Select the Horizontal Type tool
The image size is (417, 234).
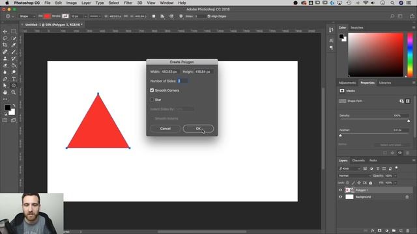[x=14, y=79]
